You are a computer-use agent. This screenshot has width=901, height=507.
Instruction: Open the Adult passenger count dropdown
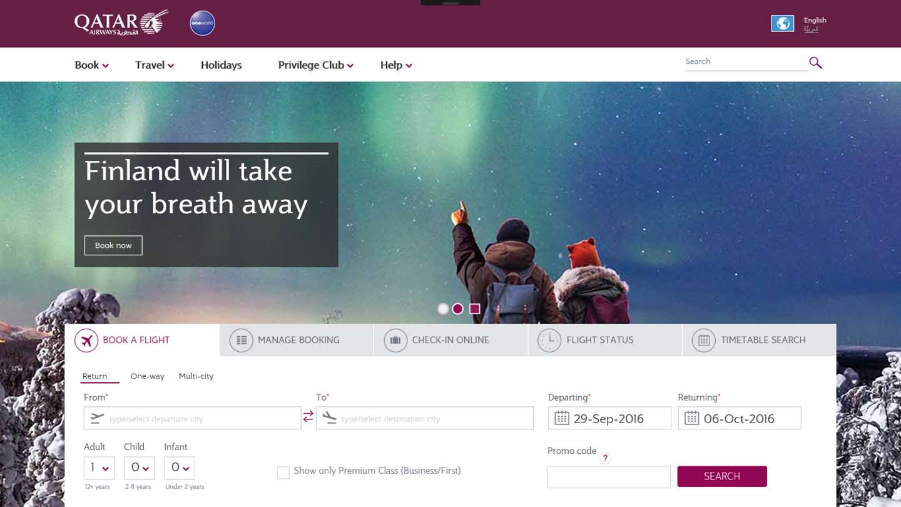(99, 468)
